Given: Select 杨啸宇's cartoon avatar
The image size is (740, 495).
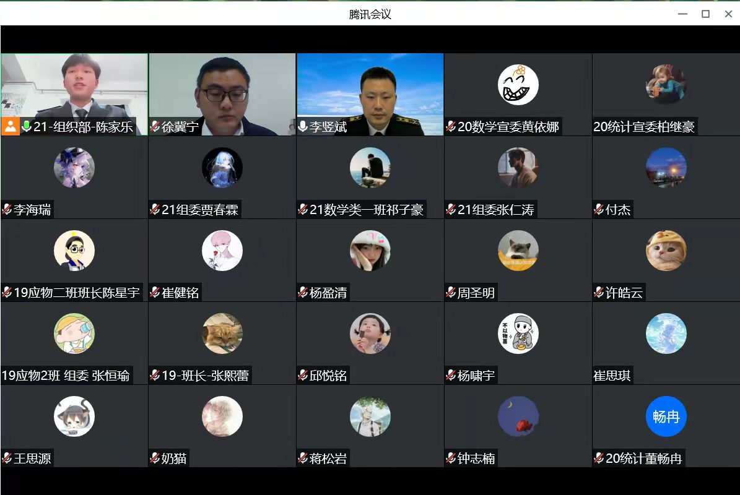Looking at the screenshot, I should [518, 334].
